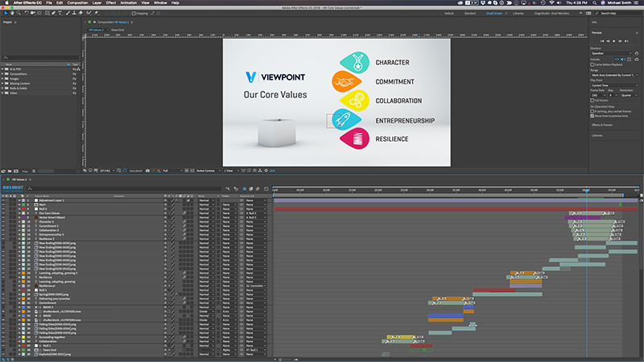
Task: Click the 0:01:00:07 timecode in timeline
Action: 13,187
